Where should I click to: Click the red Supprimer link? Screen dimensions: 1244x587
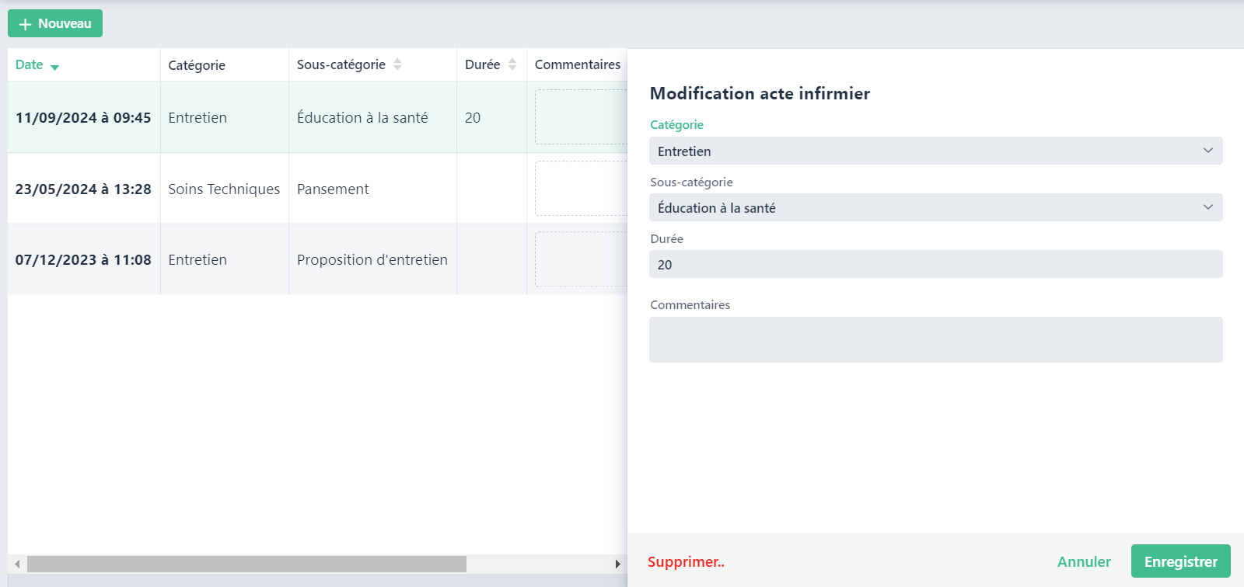click(x=686, y=561)
